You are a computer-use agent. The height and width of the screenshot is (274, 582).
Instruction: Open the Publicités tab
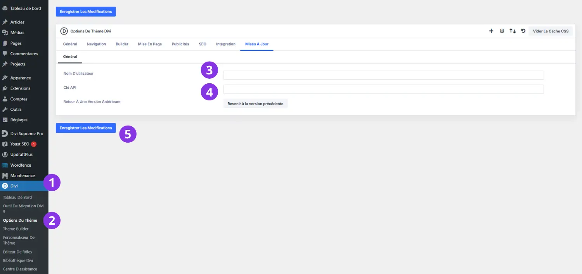click(180, 44)
